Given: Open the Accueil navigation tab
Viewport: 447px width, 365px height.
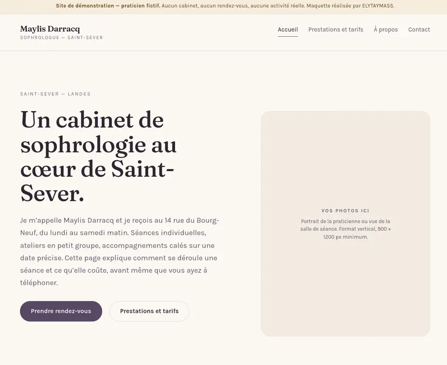Looking at the screenshot, I should (288, 30).
